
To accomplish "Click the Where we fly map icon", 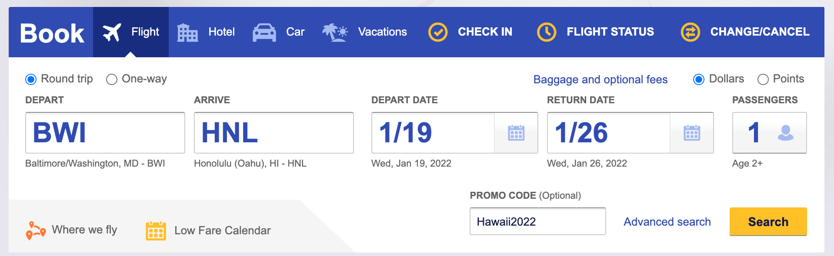I will click(36, 230).
